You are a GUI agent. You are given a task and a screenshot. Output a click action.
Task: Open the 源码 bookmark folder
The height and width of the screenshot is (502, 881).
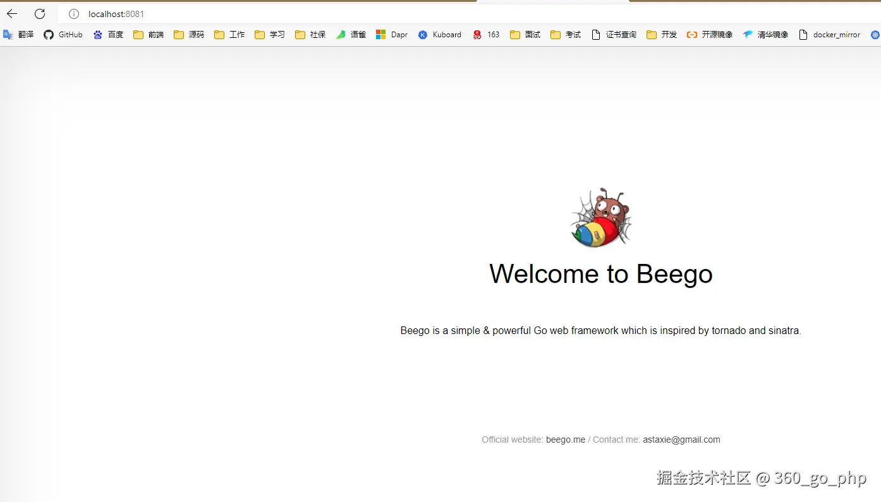coord(189,35)
